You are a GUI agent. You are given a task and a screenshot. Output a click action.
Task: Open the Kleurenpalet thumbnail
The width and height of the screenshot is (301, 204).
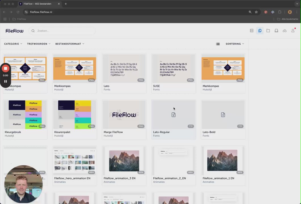click(x=75, y=114)
